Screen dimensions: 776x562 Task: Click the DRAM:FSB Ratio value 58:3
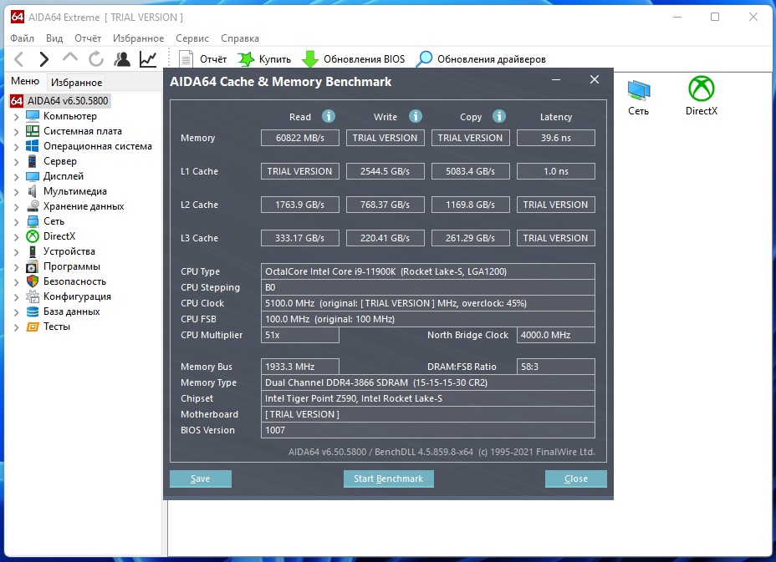pos(556,367)
